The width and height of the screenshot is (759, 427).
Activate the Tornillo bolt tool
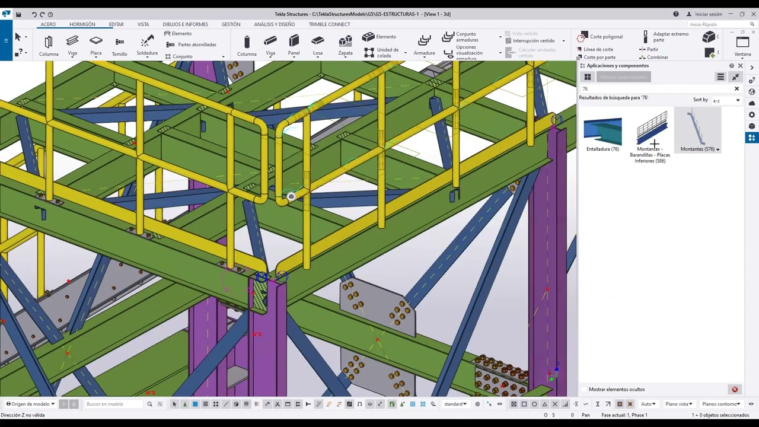point(119,46)
